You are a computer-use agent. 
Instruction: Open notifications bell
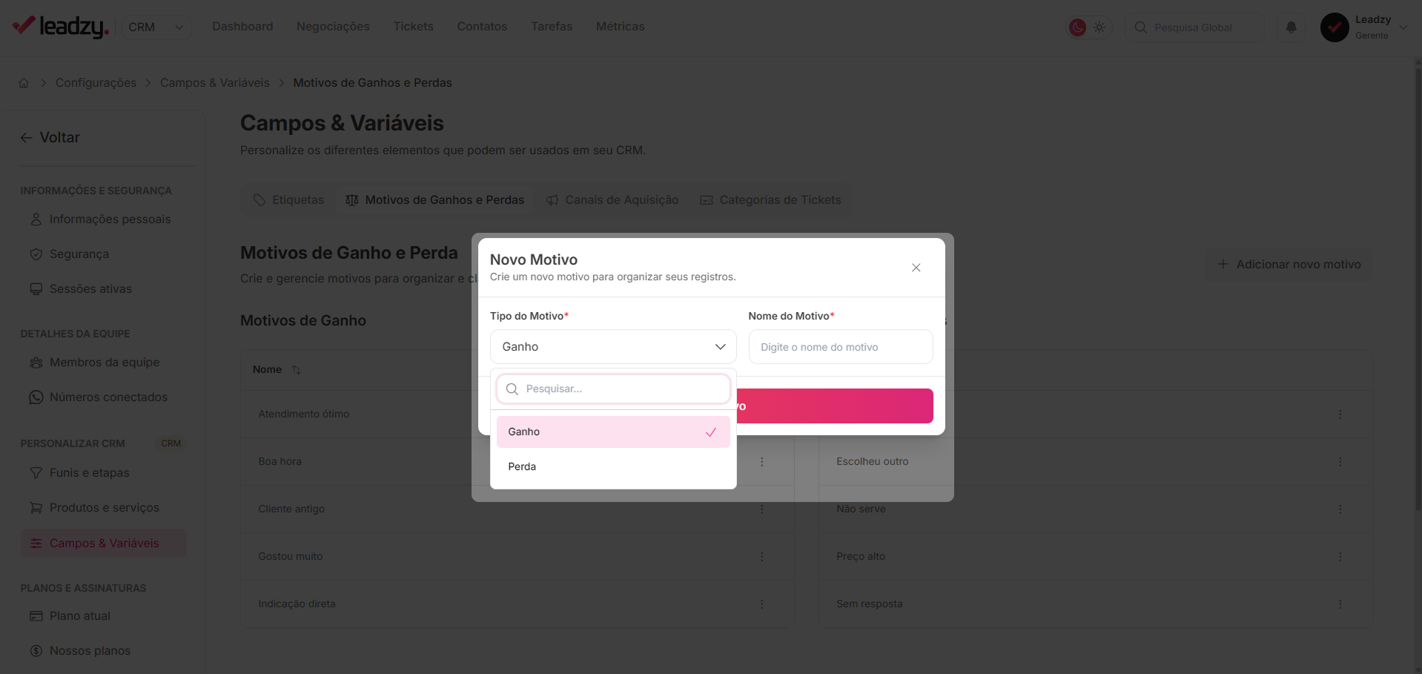1291,27
